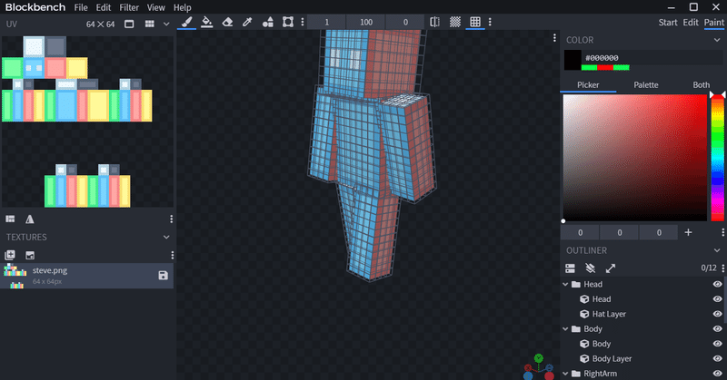Open the tool bar options menu

(x=303, y=22)
